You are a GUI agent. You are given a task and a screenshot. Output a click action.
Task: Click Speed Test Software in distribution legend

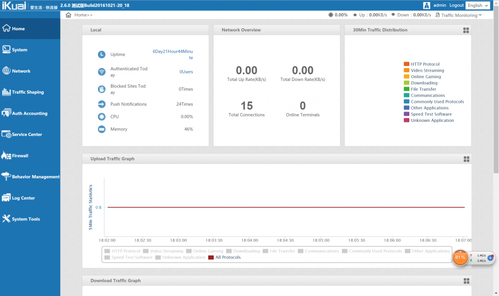pos(428,114)
